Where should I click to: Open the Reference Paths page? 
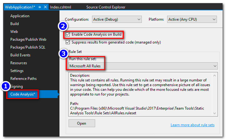(x=23, y=79)
